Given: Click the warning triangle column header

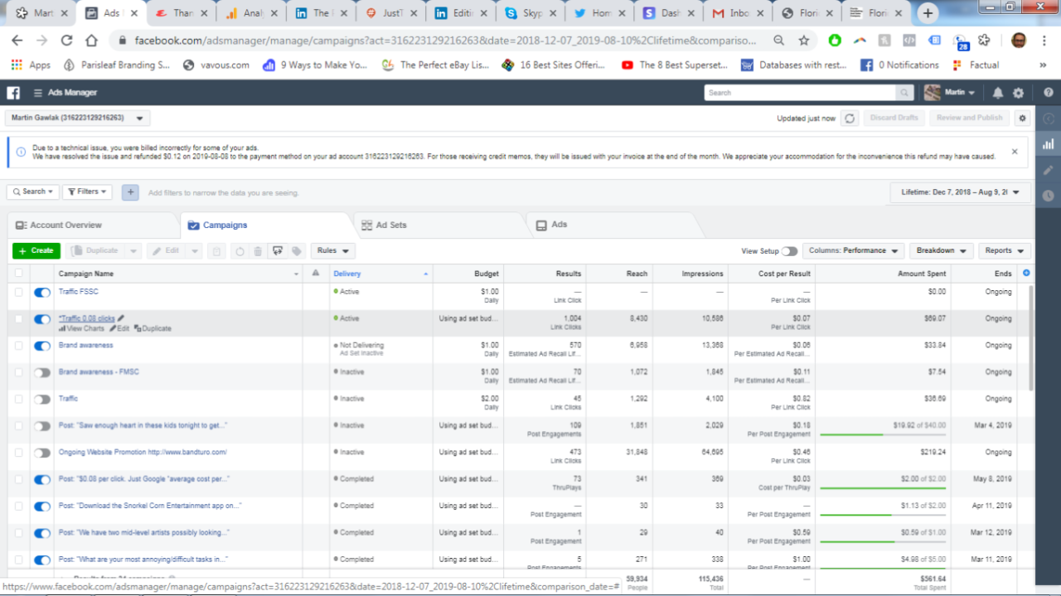Looking at the screenshot, I should coord(316,274).
